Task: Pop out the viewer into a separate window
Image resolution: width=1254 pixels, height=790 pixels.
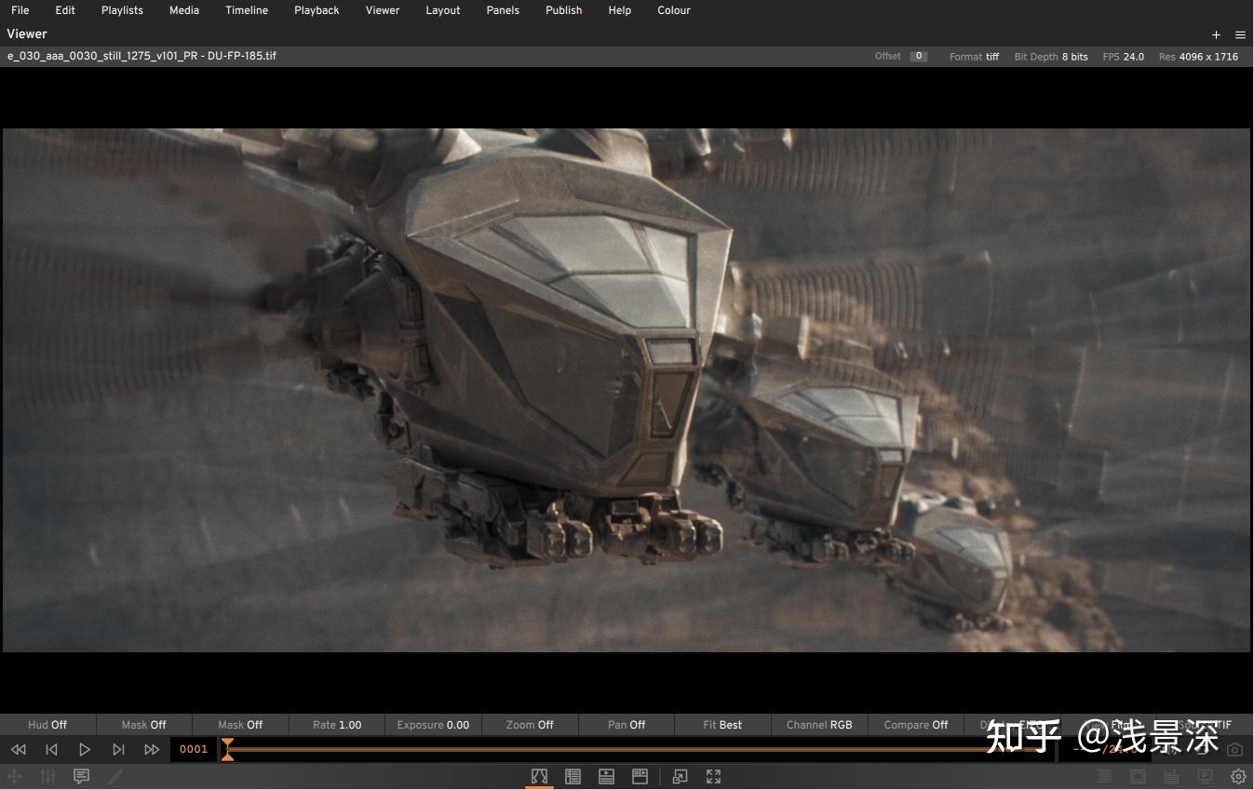Action: coord(680,776)
